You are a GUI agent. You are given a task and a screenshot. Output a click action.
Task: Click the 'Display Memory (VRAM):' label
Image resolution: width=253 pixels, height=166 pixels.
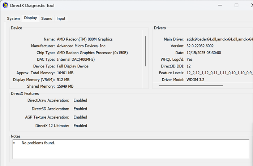coord(34,80)
